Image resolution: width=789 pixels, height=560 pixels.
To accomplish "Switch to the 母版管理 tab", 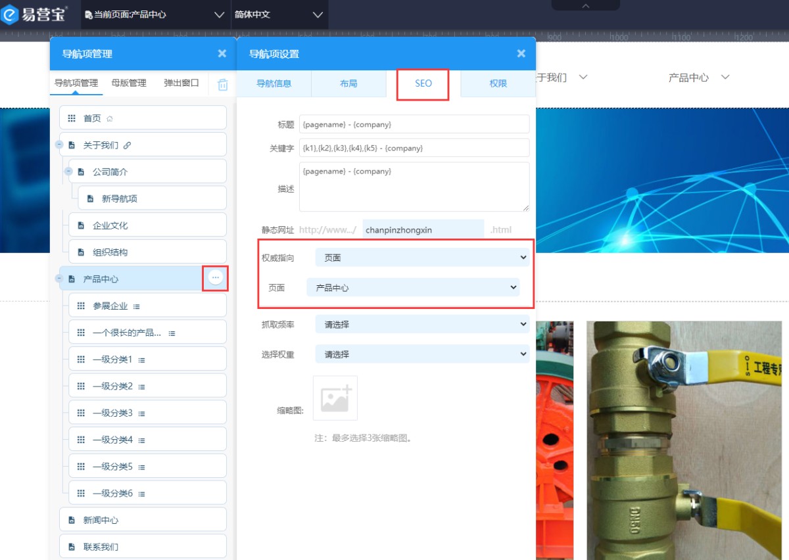I will [x=129, y=83].
